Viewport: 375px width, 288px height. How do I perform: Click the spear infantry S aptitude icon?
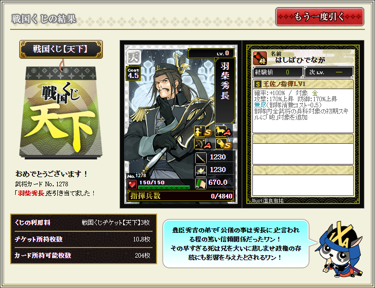coord(203,131)
